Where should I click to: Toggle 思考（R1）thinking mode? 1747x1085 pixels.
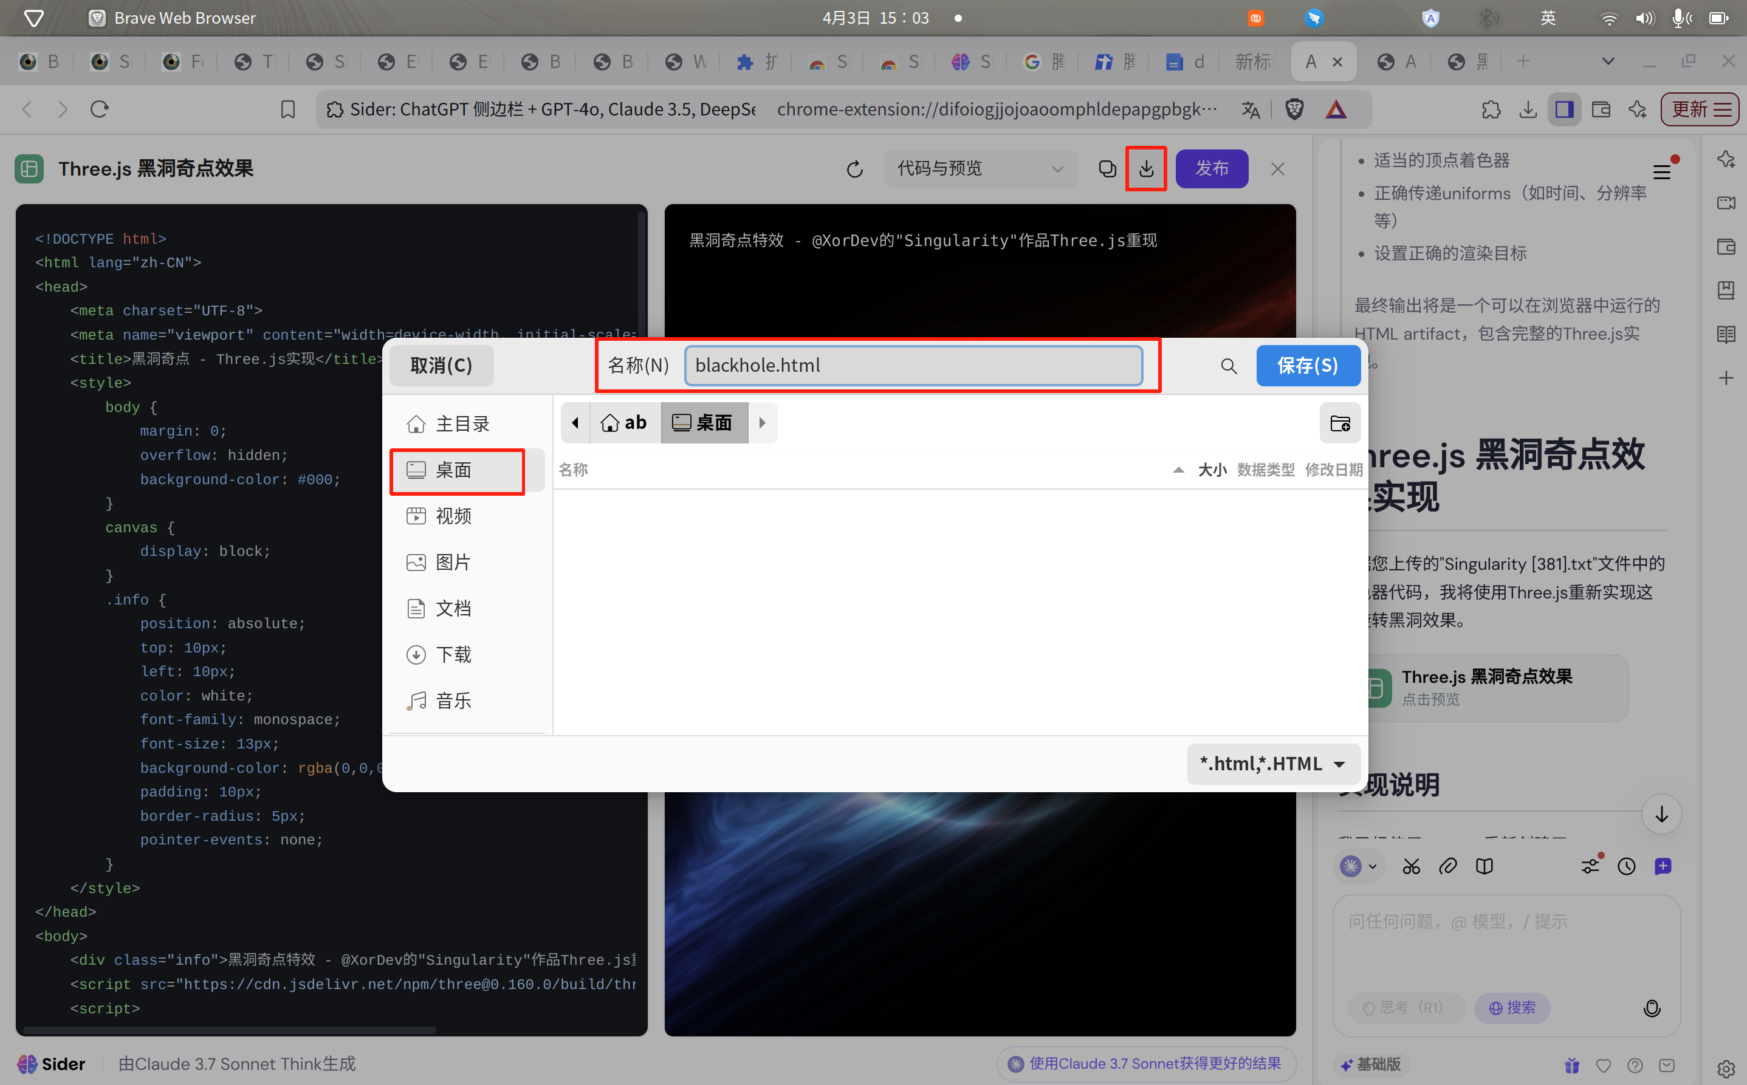click(x=1407, y=1007)
